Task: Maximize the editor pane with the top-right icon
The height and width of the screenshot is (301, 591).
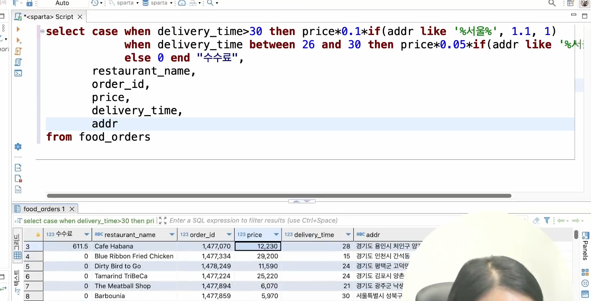Action: 585,16
